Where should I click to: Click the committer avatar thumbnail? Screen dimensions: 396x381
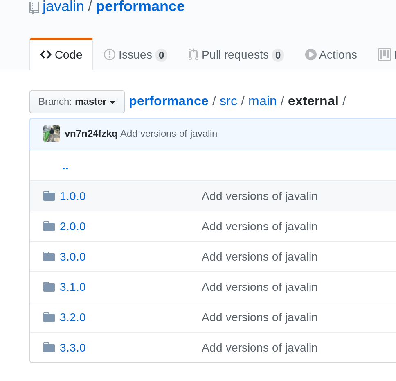52,134
